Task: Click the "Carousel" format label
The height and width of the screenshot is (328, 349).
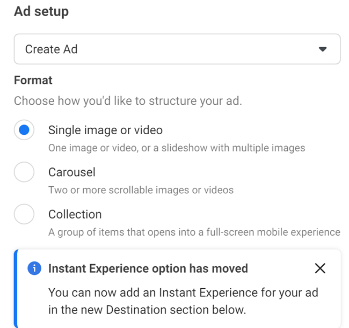Action: point(72,172)
